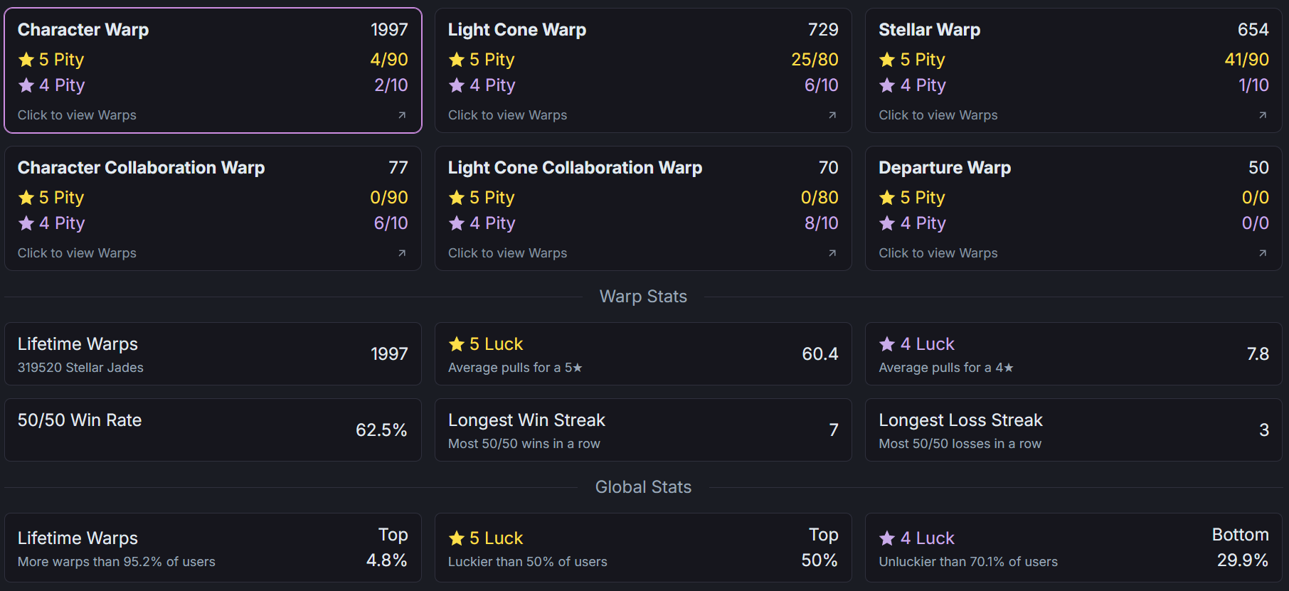Click the 50/50 Win Rate stat card
The width and height of the screenshot is (1289, 591).
(x=213, y=430)
